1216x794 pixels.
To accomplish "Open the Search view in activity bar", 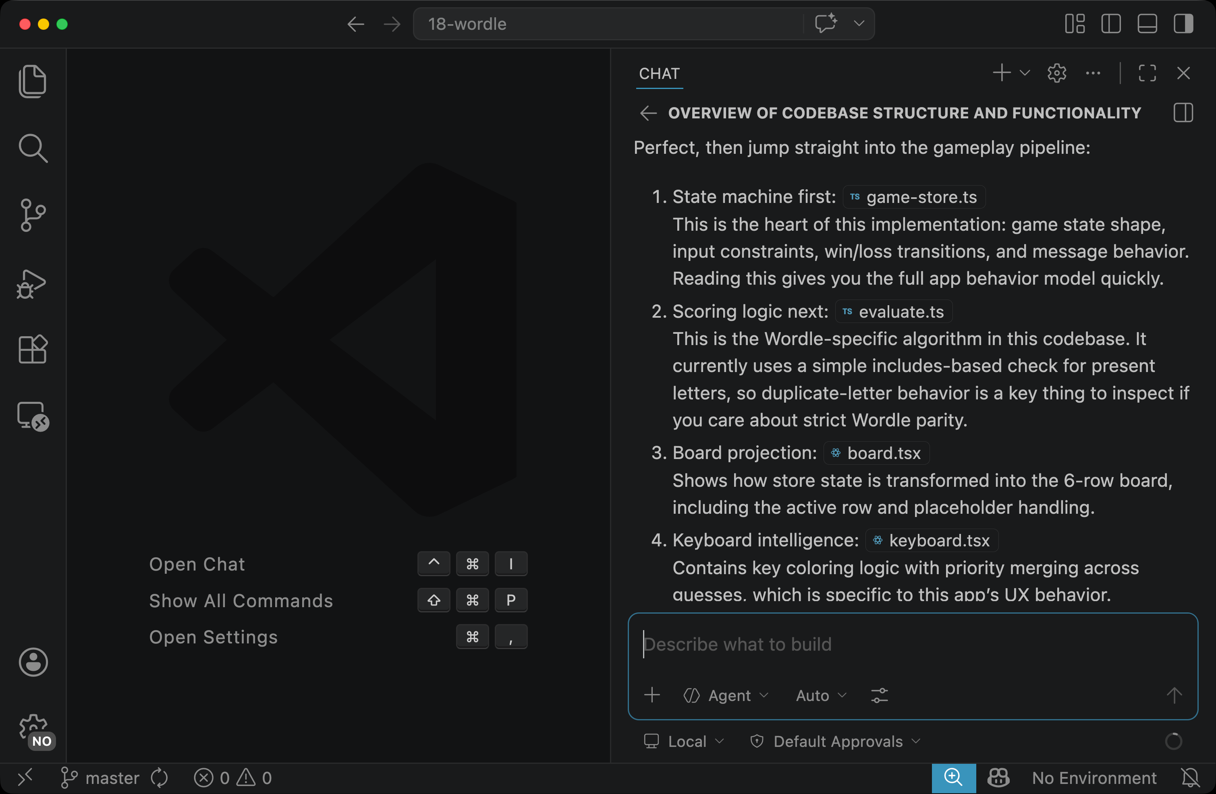I will pyautogui.click(x=33, y=148).
